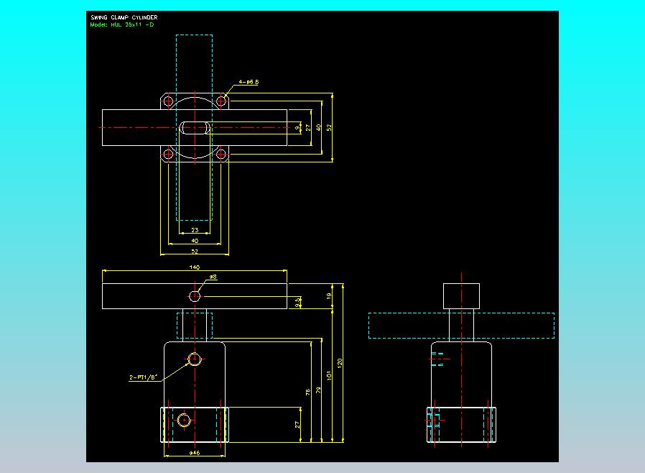Select the horizontal "52" dimension under "40"
The image size is (645, 473).
pyautogui.click(x=195, y=251)
